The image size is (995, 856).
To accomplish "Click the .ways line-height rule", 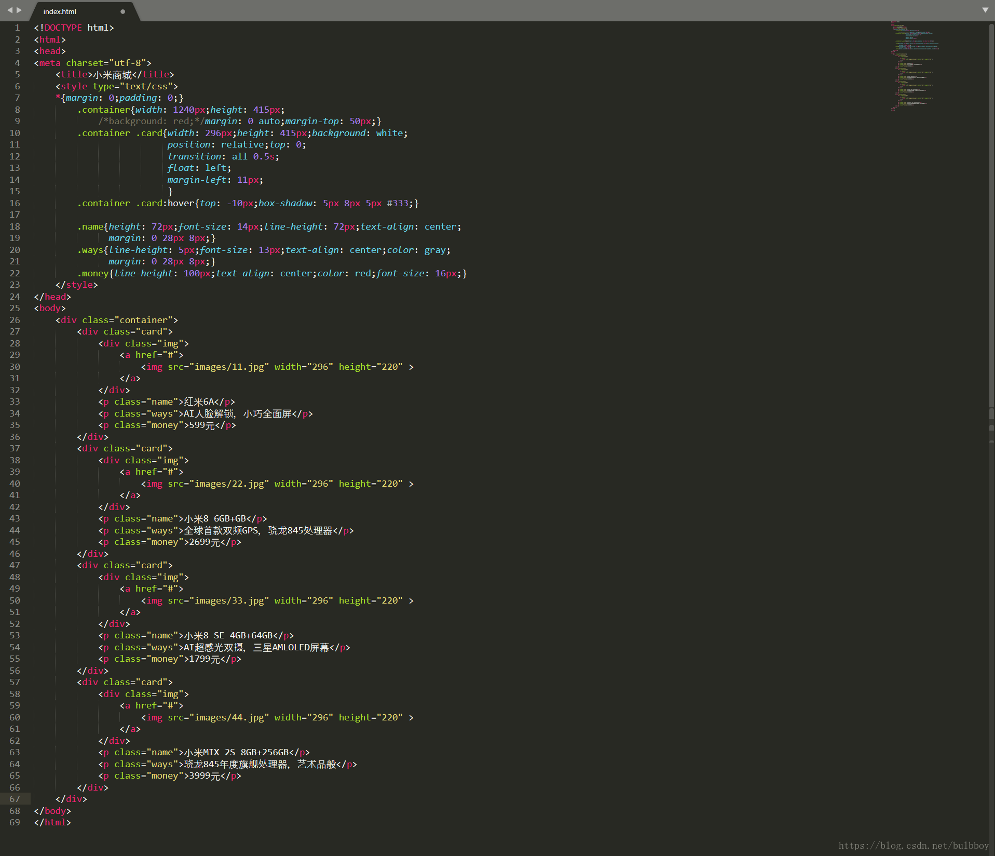I will 264,250.
